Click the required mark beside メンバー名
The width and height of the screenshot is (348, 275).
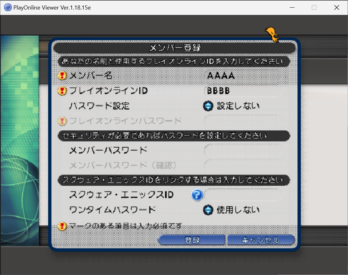coord(62,76)
